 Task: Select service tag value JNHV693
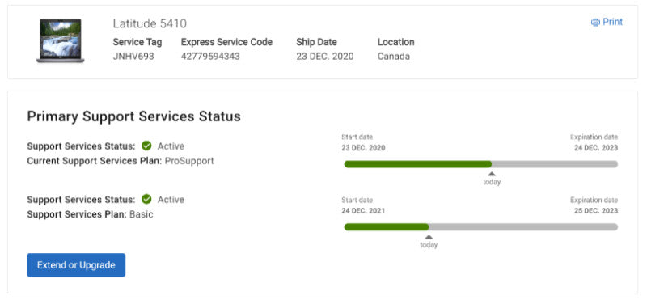click(133, 57)
